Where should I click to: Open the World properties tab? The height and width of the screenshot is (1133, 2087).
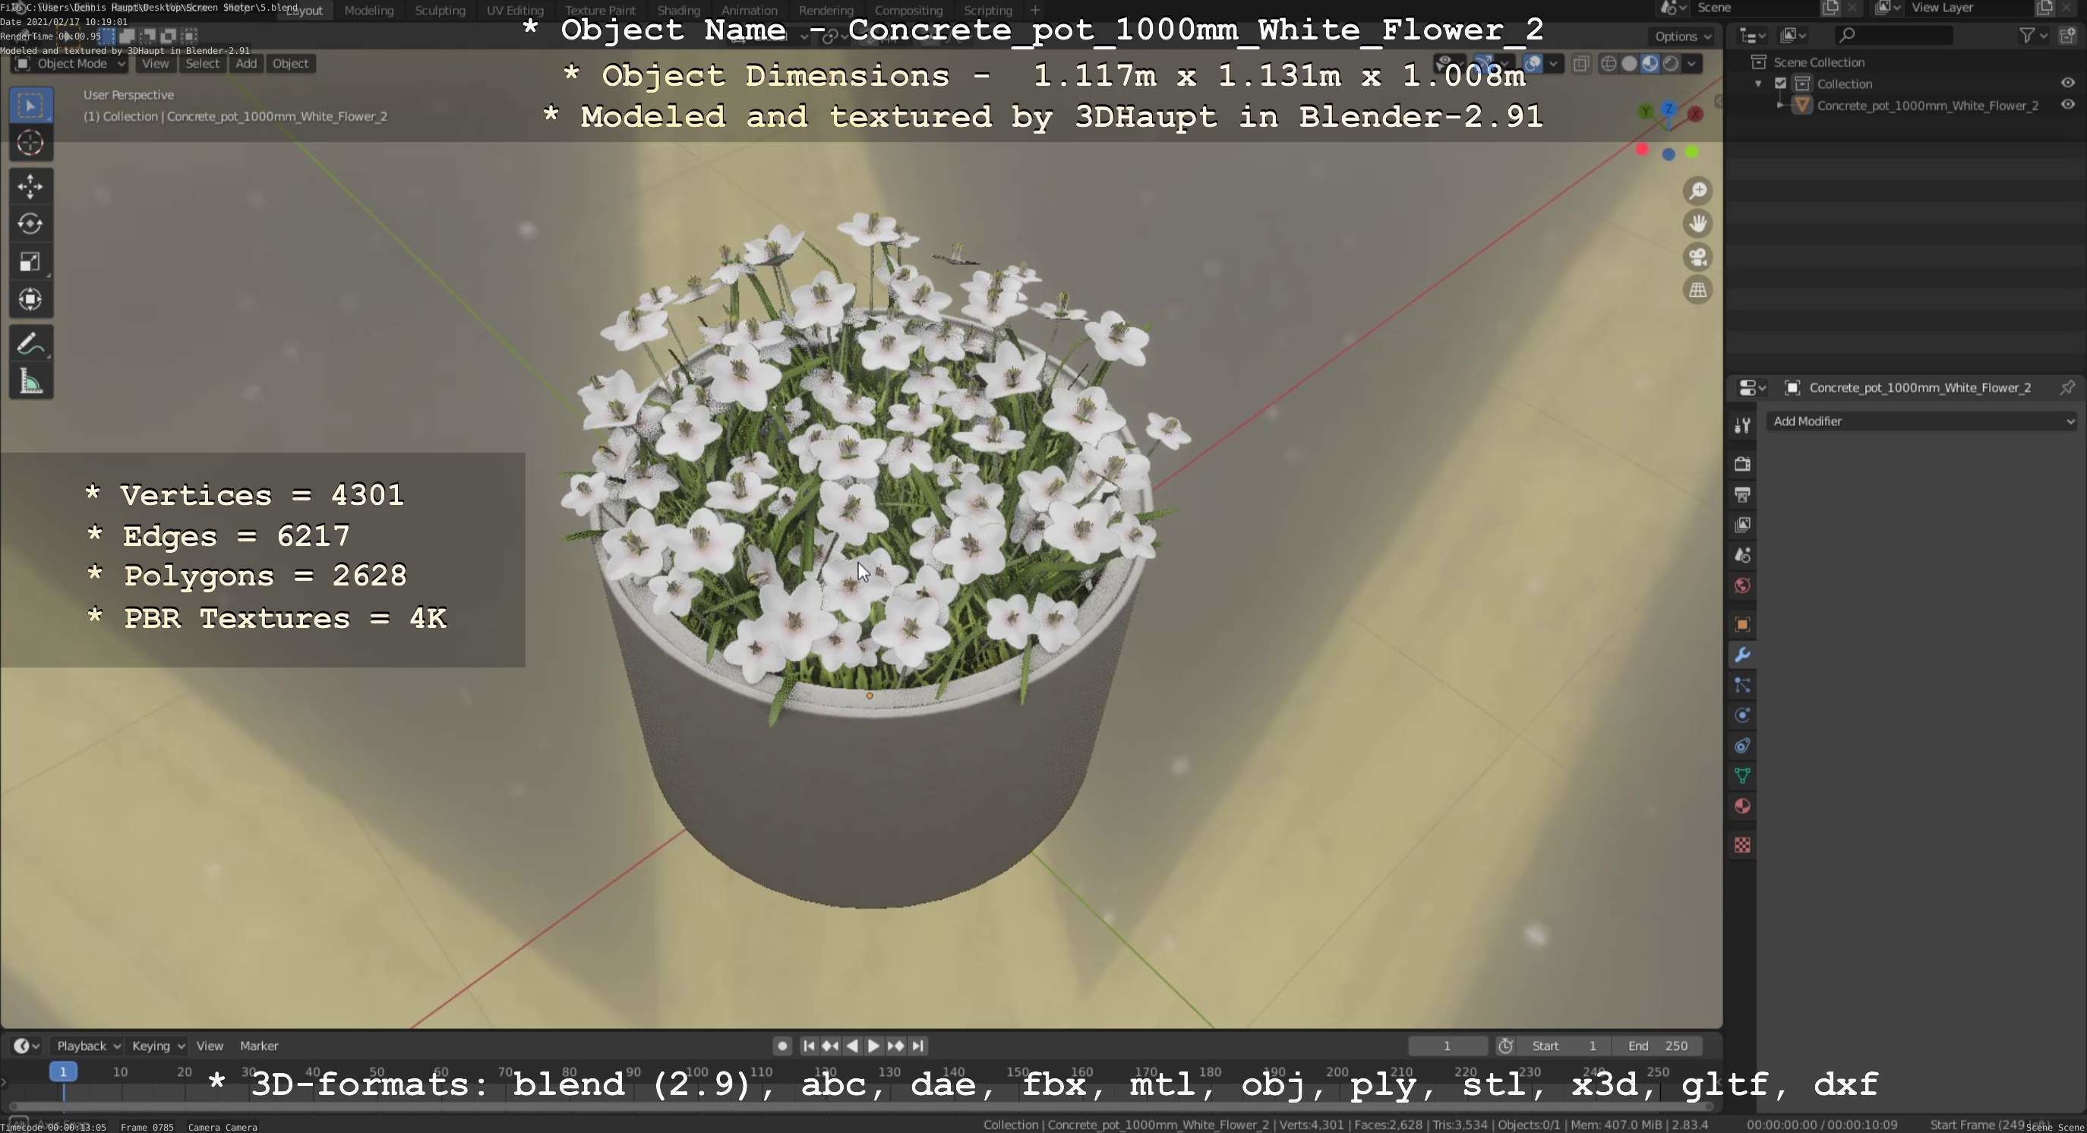coord(1742,585)
